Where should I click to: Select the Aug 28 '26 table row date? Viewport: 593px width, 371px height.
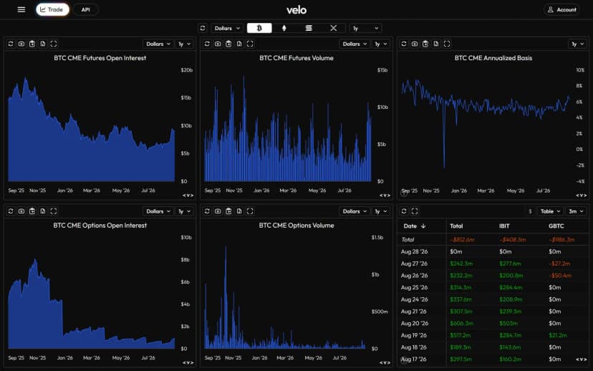coord(414,251)
